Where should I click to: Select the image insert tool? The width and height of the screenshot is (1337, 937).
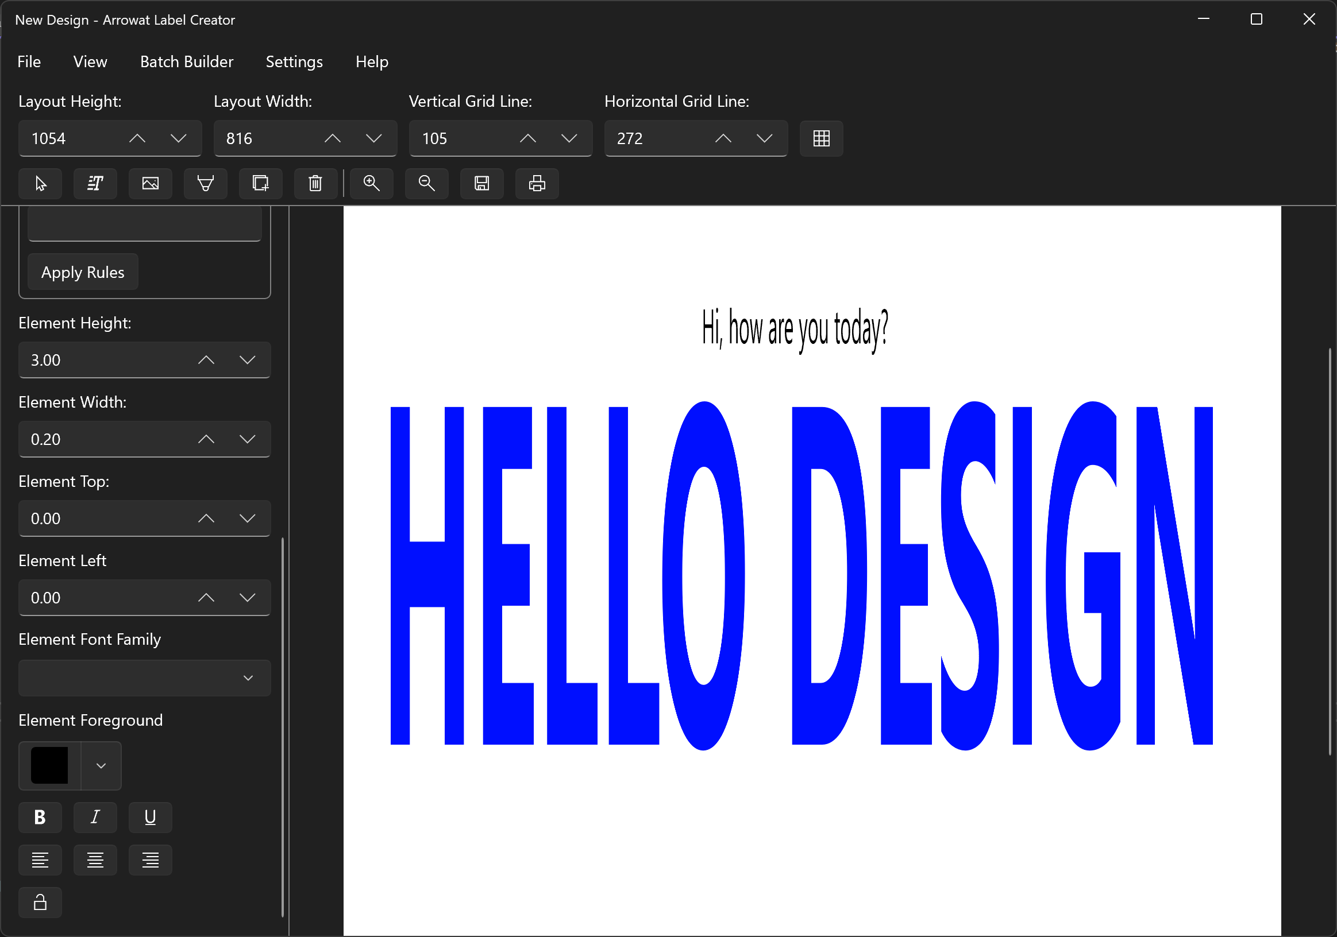149,184
